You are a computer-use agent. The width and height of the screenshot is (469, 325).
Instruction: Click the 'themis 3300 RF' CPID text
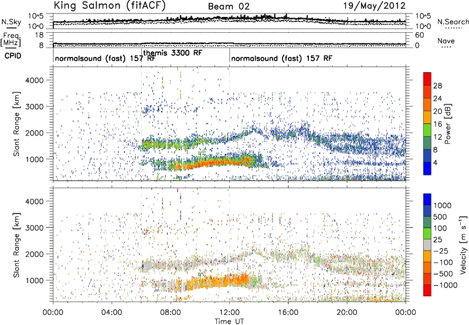[172, 53]
